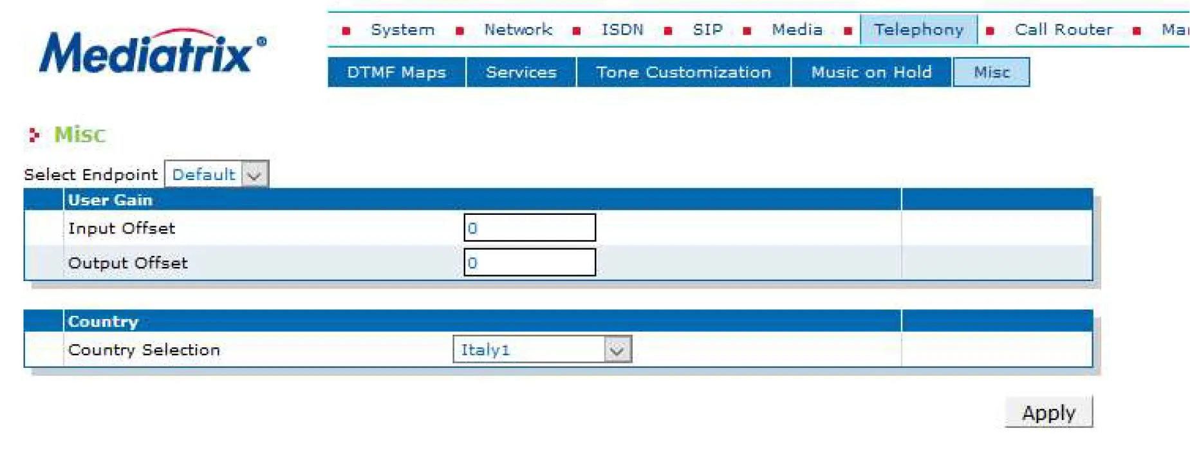Switch to the Tone Customization tab
Screen dimensions: 1190x449
(x=683, y=72)
